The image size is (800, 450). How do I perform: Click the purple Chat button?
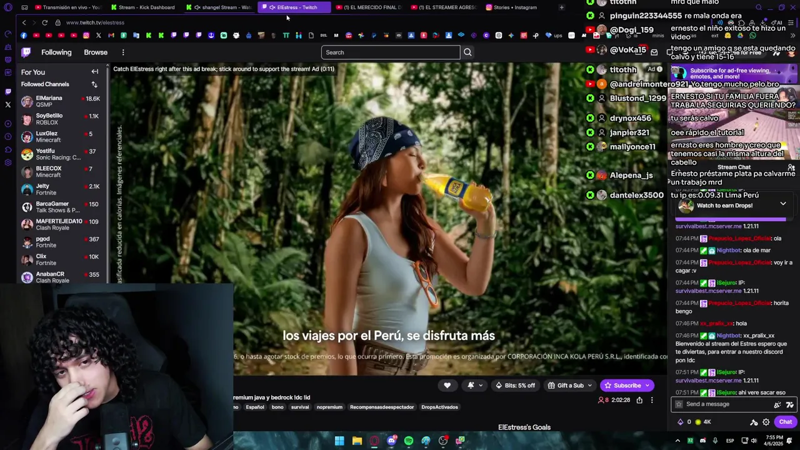point(785,422)
